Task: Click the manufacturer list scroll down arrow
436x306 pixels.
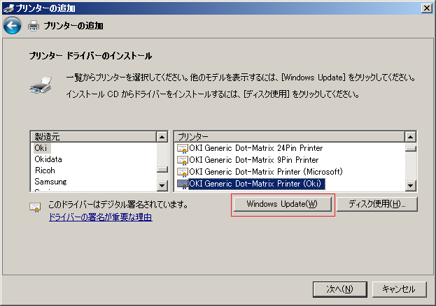Action: [x=162, y=186]
